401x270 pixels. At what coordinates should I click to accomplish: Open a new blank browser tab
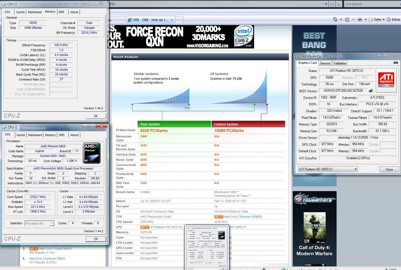tap(179, 20)
